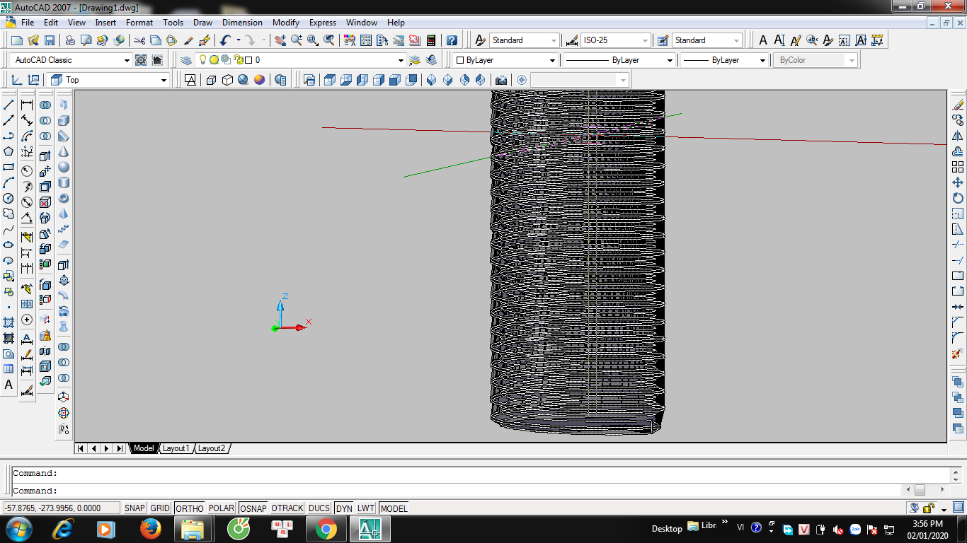Open the ByLayer color control
This screenshot has width=967, height=543.
505,60
